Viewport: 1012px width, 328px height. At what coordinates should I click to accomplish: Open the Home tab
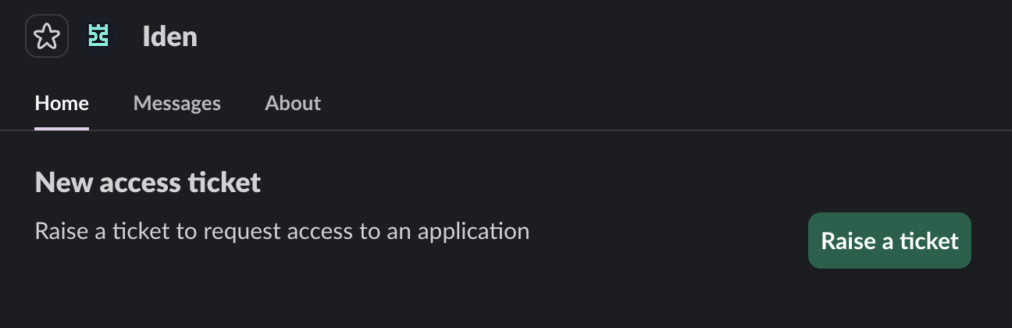(x=62, y=103)
